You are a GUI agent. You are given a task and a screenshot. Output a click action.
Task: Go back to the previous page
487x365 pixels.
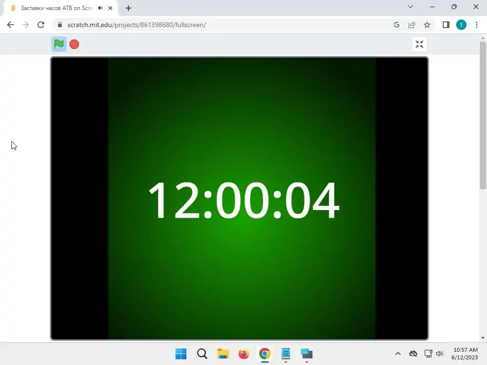[x=10, y=25]
